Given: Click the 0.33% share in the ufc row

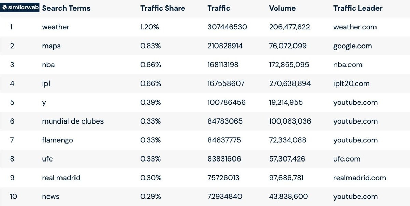Looking at the screenshot, I should (151, 159).
